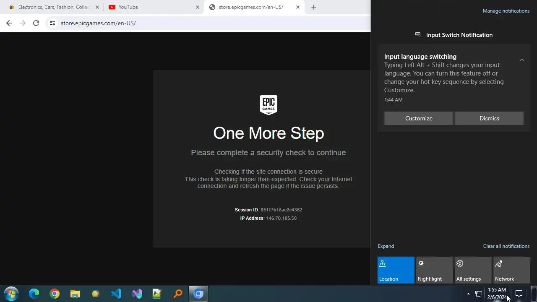Click 'Please complete a security check' text

tap(268, 153)
